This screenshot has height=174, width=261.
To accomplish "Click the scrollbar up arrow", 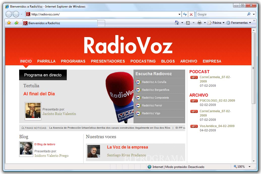I will pyautogui.click(x=254, y=30).
